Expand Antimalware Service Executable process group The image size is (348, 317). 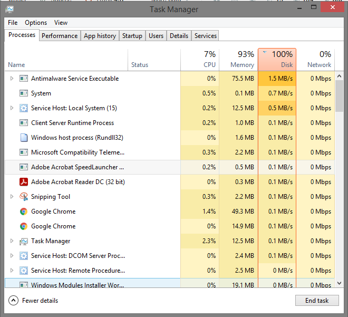pyautogui.click(x=12, y=79)
